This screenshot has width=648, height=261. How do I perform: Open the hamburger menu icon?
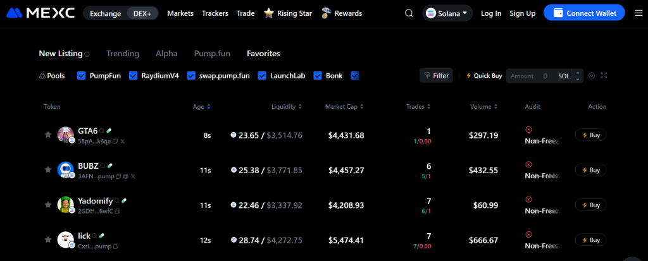(639, 13)
